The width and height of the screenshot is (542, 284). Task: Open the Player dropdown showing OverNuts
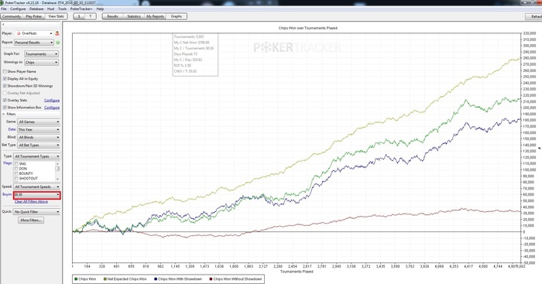(x=33, y=33)
